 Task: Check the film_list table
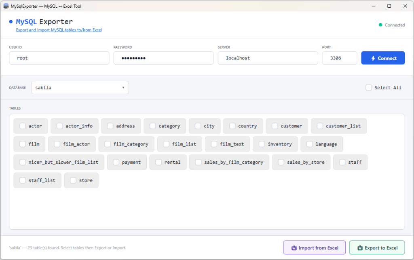[x=166, y=144]
